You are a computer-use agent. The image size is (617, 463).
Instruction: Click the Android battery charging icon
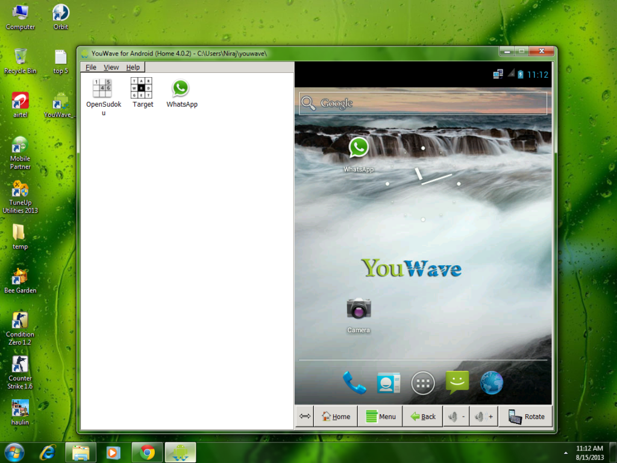tap(520, 74)
